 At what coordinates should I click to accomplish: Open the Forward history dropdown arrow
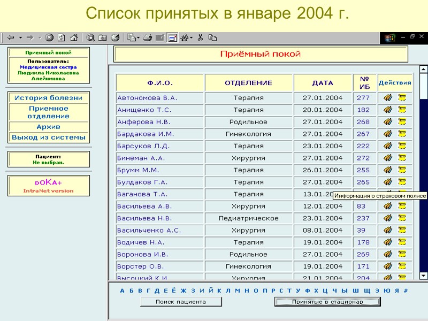[40, 37]
